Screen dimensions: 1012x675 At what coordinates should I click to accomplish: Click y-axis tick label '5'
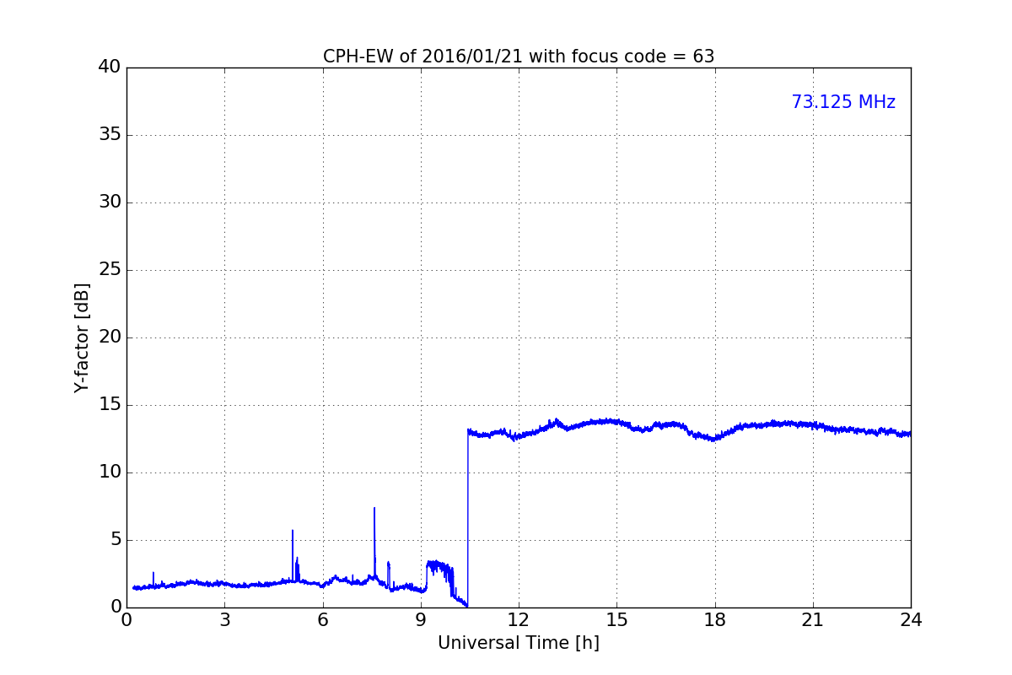click(x=116, y=540)
